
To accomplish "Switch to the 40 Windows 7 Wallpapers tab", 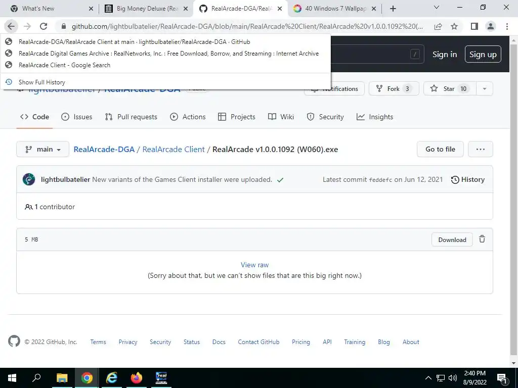I will pos(335,9).
